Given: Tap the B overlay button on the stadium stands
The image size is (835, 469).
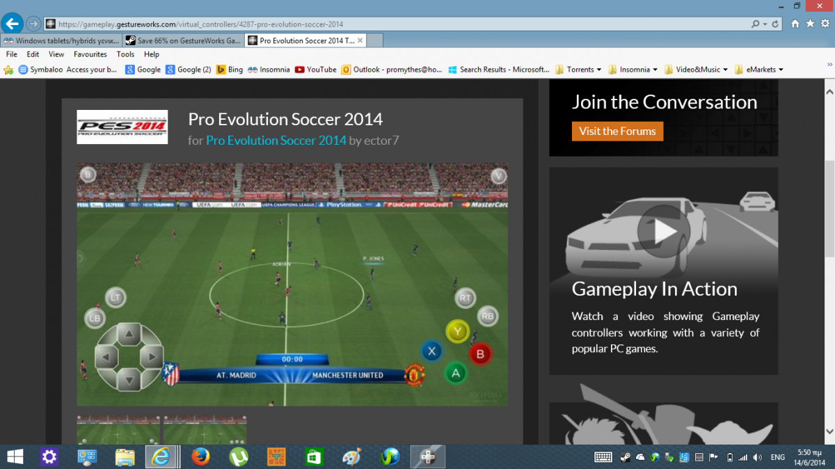Looking at the screenshot, I should pos(88,174).
